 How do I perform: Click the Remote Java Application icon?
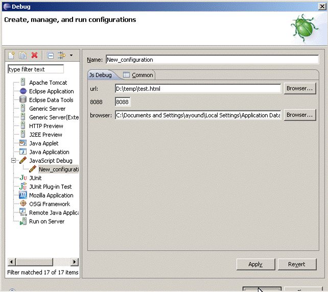[23, 212]
